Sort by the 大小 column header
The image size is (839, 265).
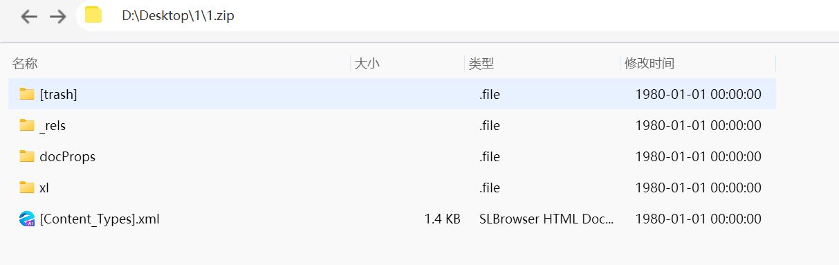[367, 64]
